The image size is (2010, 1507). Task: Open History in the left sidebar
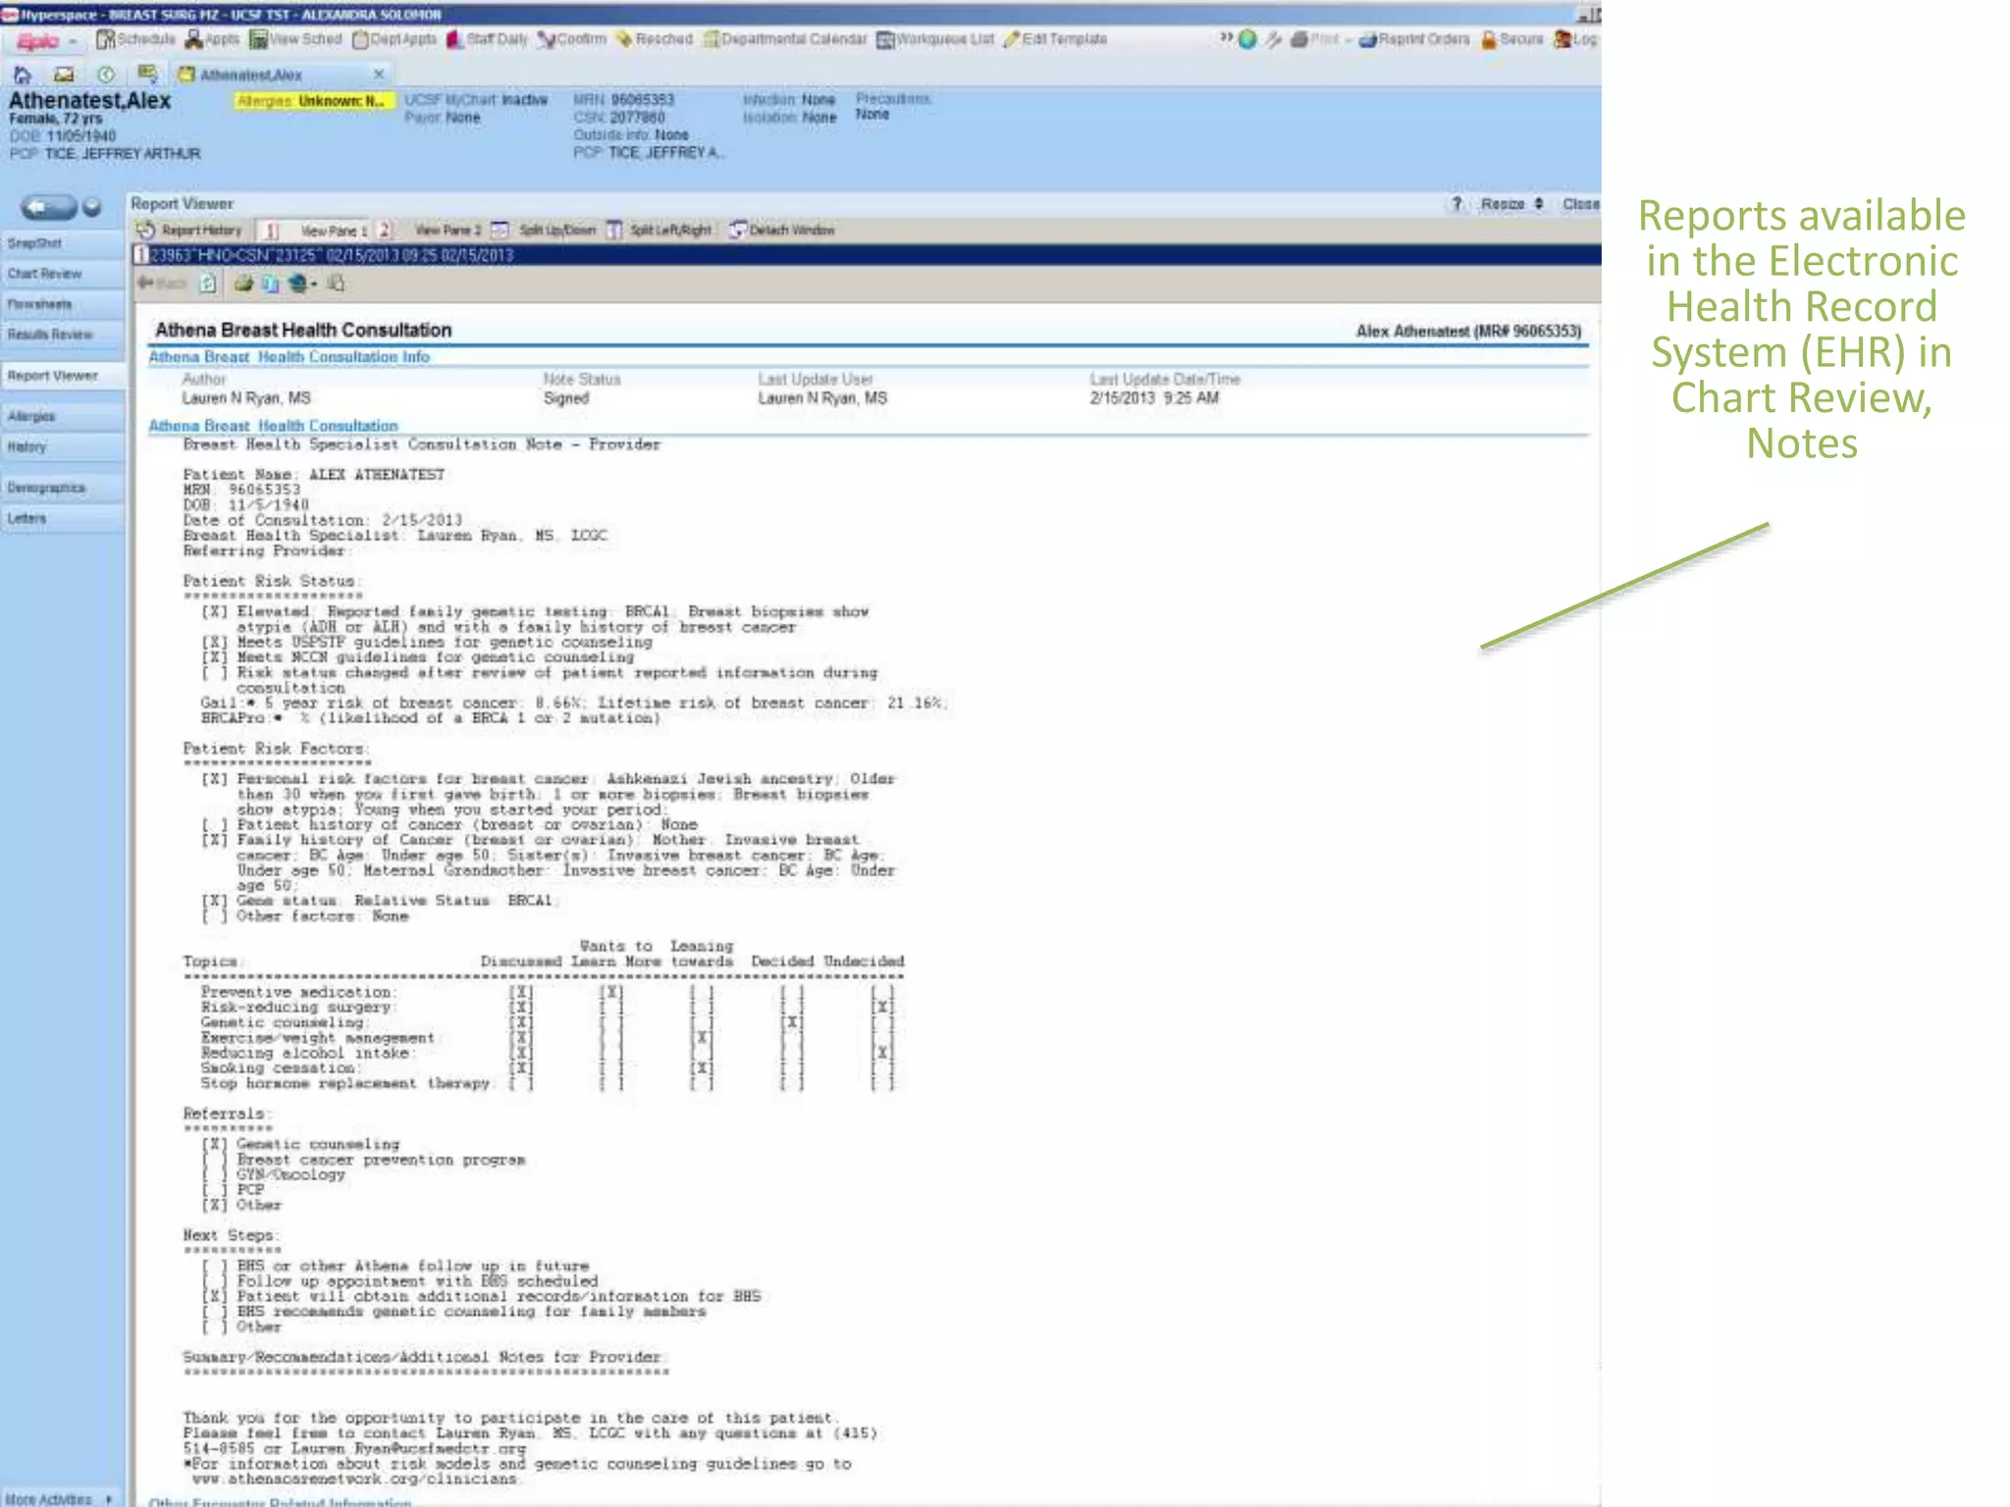[x=63, y=446]
